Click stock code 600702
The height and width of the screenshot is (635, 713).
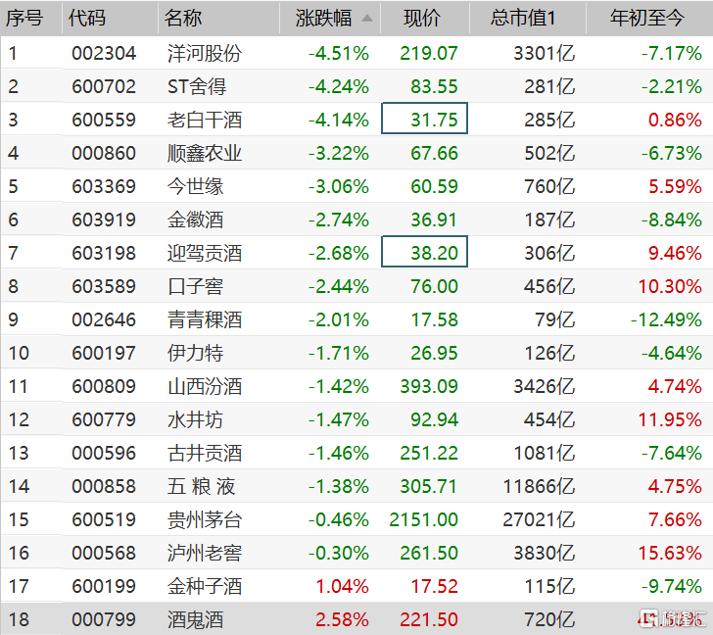pyautogui.click(x=104, y=86)
